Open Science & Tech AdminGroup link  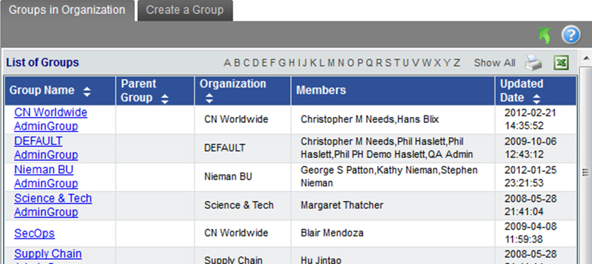click(x=54, y=205)
